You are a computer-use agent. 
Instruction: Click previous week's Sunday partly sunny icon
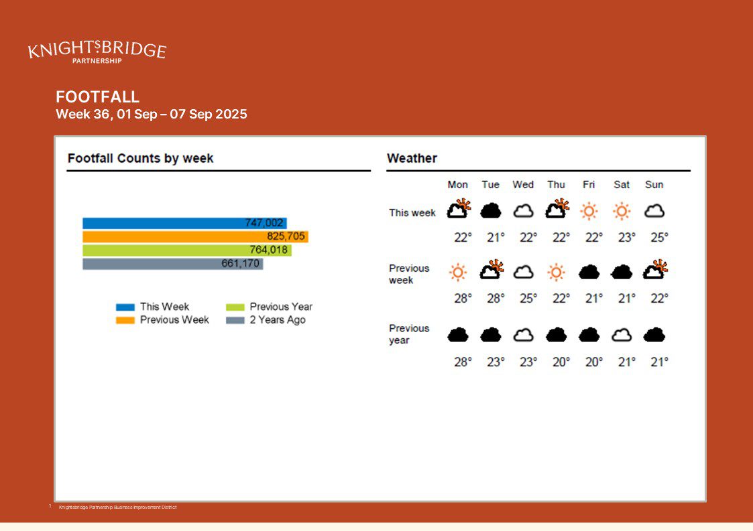654,270
